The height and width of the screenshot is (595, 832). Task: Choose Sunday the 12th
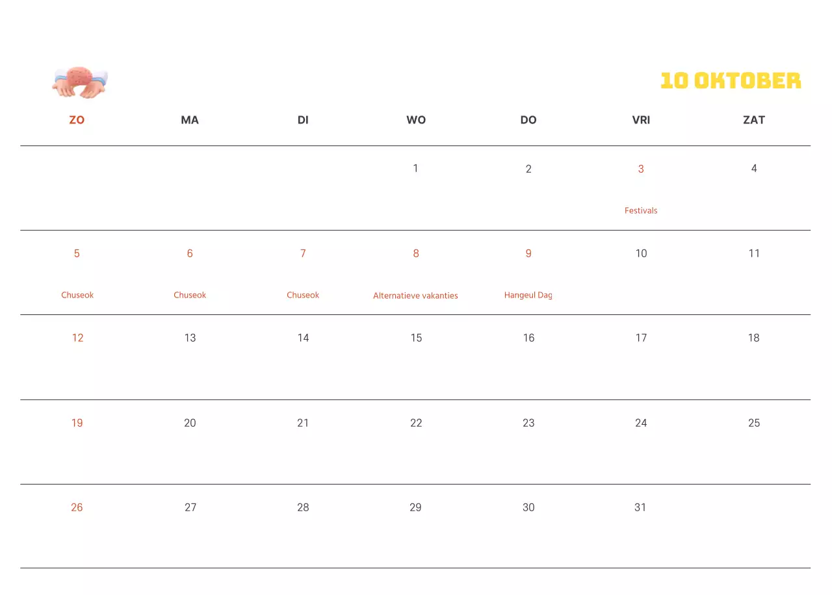click(77, 338)
